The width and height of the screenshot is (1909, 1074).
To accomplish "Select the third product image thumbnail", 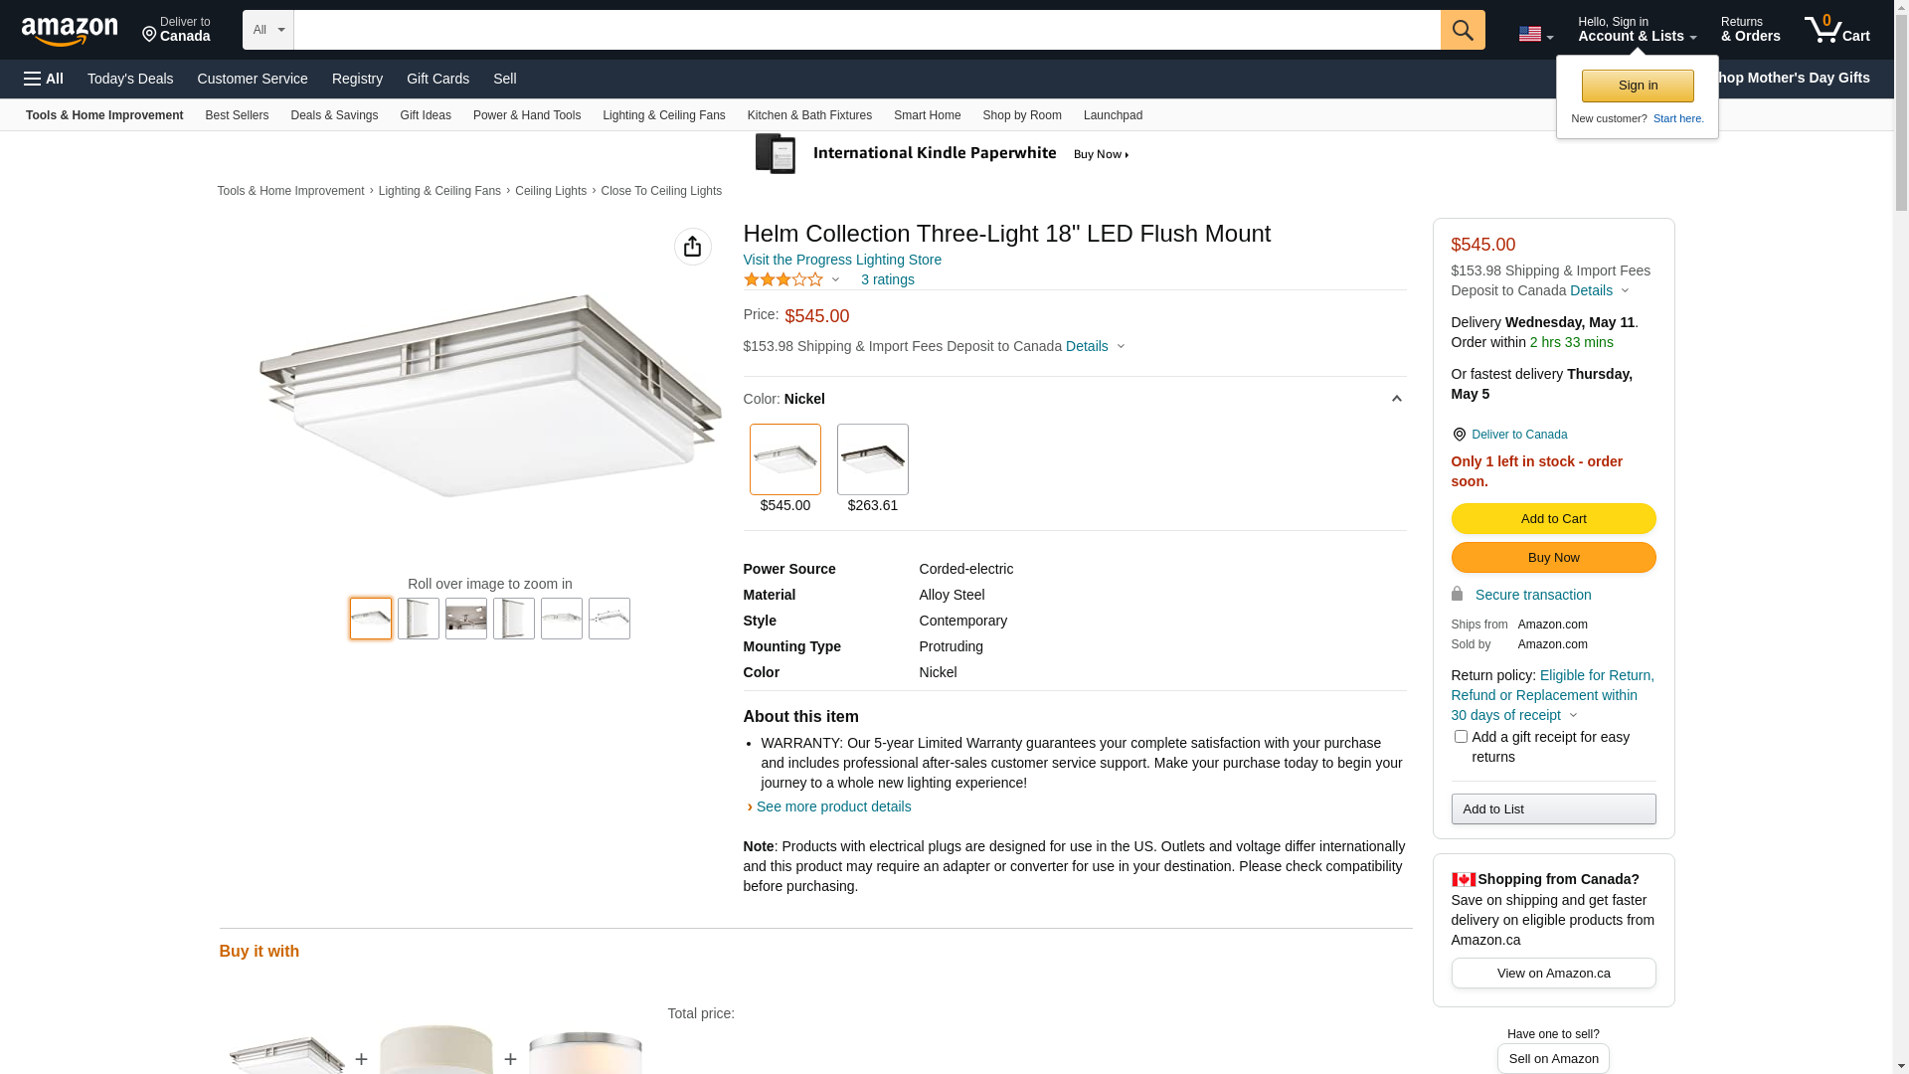I will (466, 619).
